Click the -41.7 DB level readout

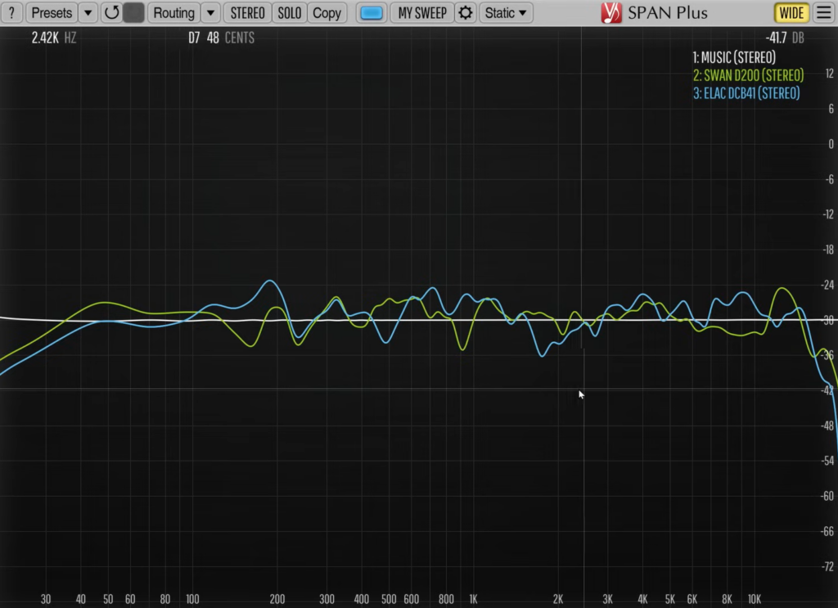[785, 38]
